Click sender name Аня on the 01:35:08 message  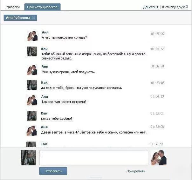click(x=44, y=127)
